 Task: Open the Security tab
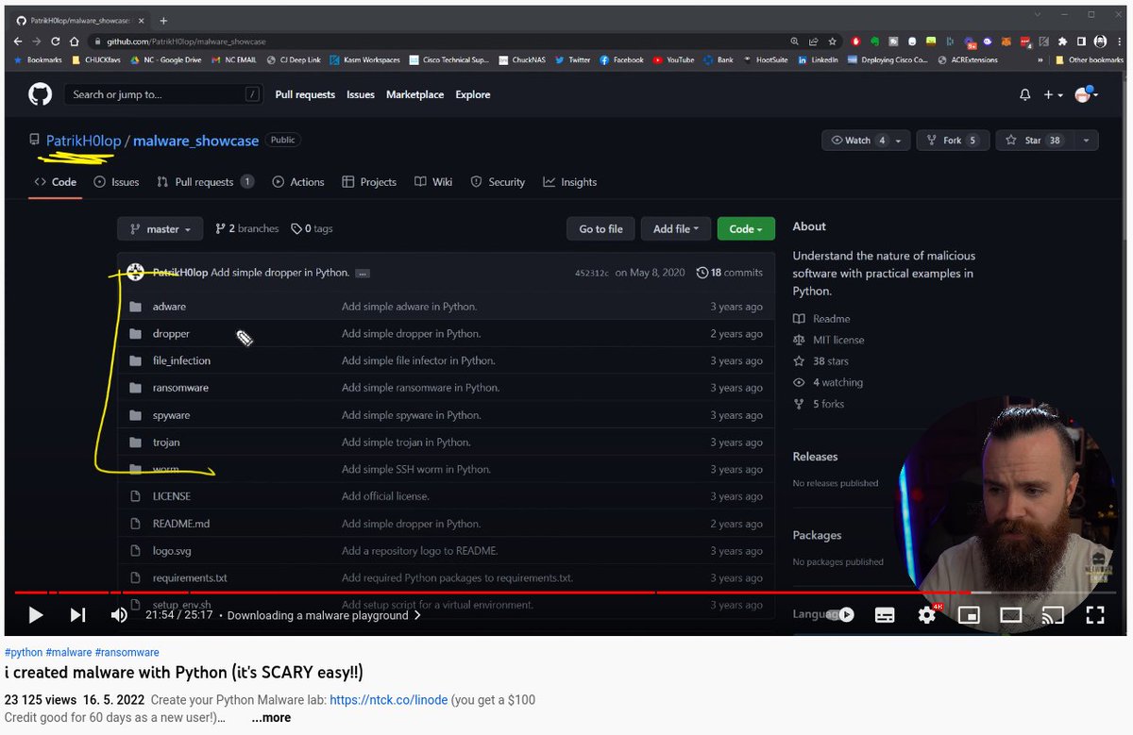click(498, 182)
